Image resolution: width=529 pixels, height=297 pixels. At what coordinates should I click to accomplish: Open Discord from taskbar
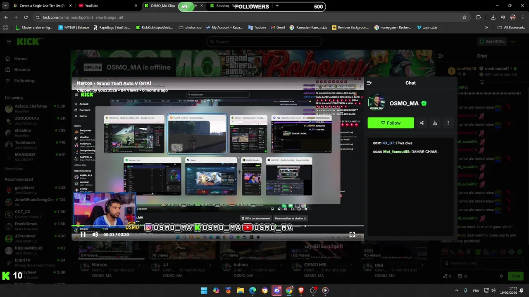pos(277,290)
